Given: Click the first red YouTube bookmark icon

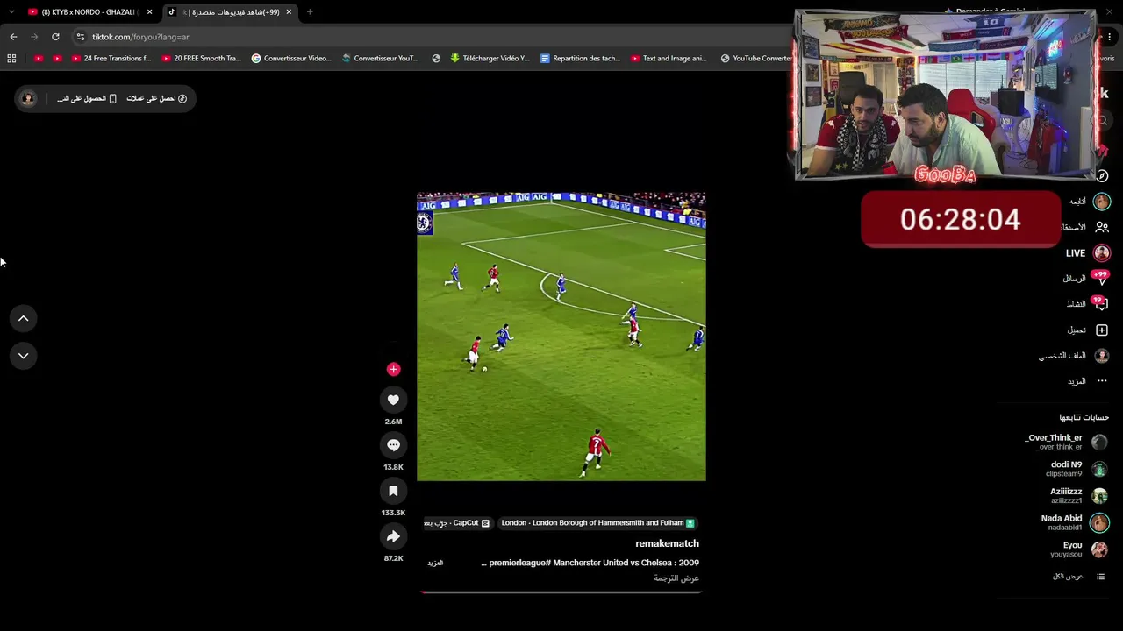Looking at the screenshot, I should click(x=39, y=59).
